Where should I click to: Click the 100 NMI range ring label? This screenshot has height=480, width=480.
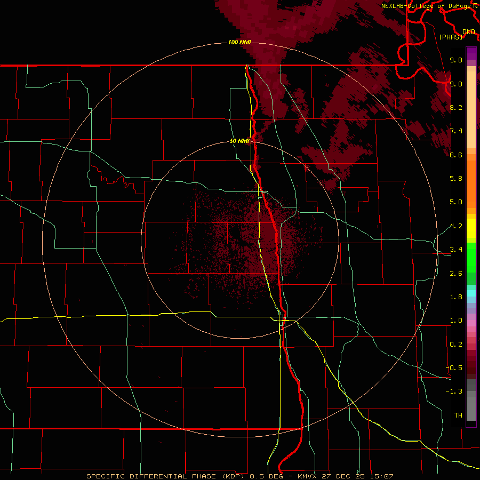tap(239, 42)
